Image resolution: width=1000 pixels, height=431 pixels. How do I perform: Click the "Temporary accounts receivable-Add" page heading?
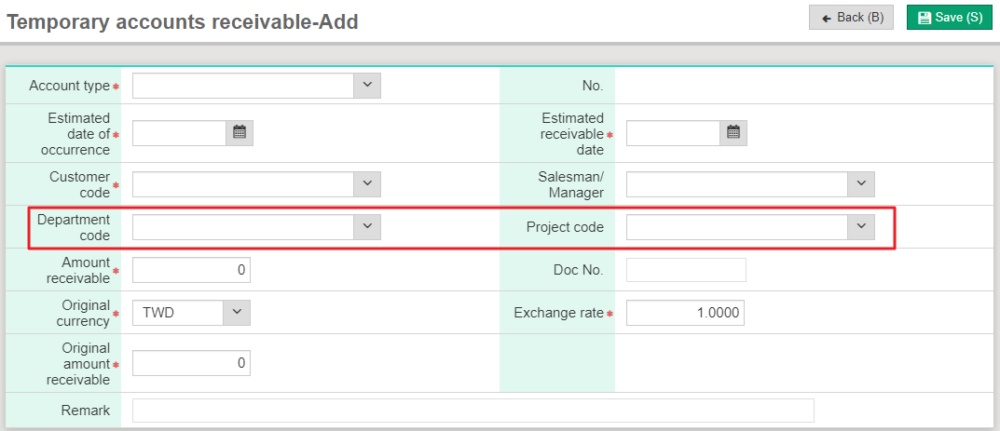click(x=183, y=21)
